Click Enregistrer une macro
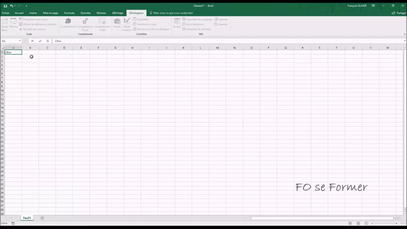 pyautogui.click(x=33, y=19)
